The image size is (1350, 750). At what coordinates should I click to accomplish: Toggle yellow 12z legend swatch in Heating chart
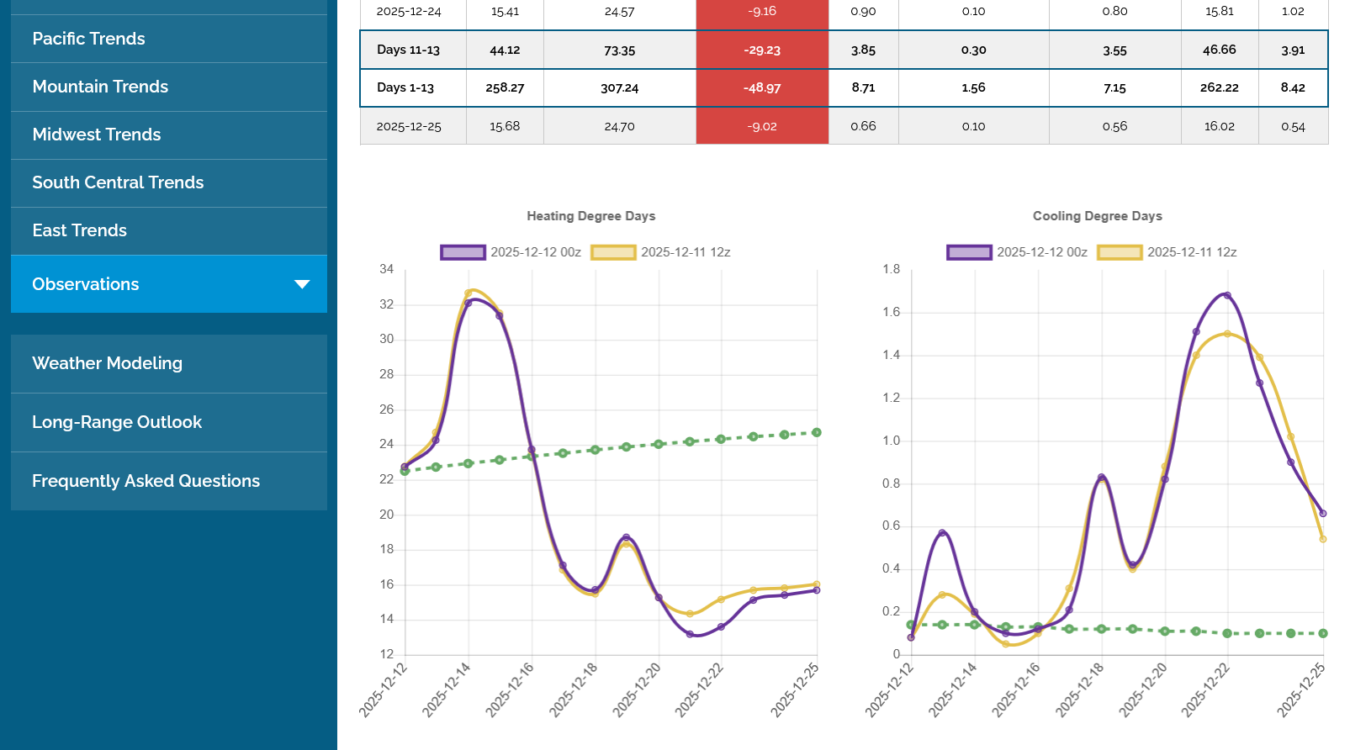[613, 252]
